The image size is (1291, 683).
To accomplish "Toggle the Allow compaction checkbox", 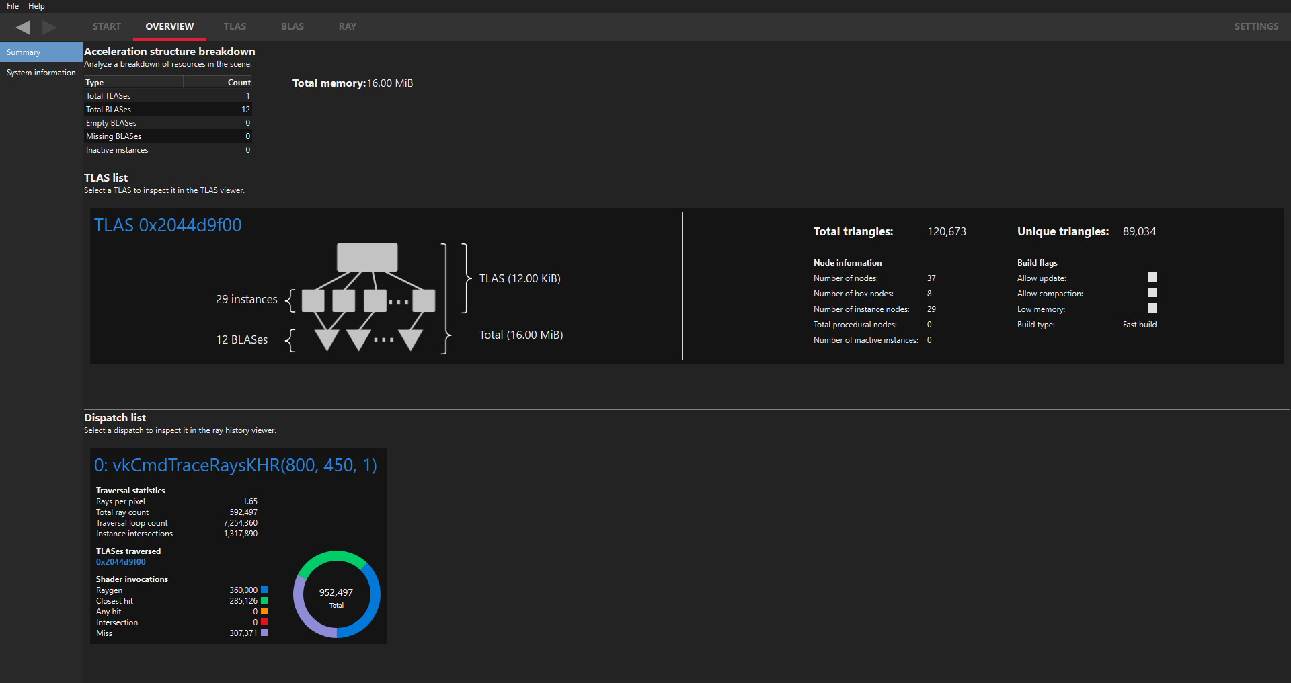I will point(1152,292).
